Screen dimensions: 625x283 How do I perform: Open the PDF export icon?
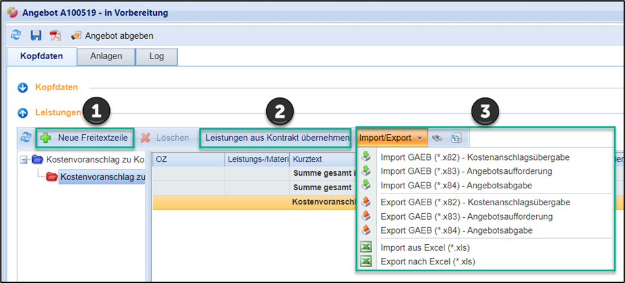pos(55,36)
